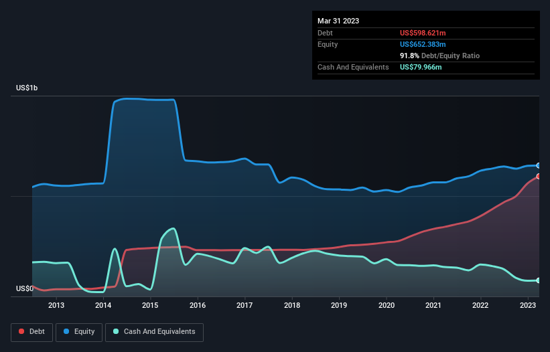
Task: Click the US$0 y-axis label
Action: coord(25,288)
